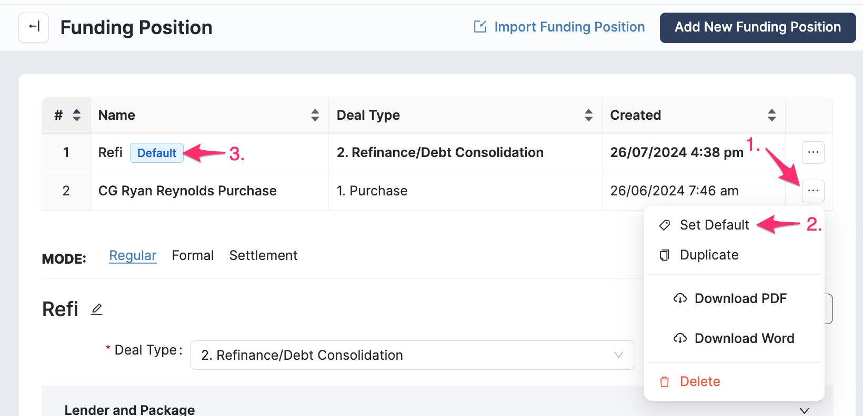Switch to Settlement mode

pyautogui.click(x=263, y=255)
